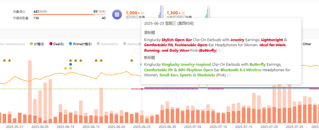319x130 pixels.
Task: Click the 2025-06-15 axis date label
Action: [x=91, y=127]
